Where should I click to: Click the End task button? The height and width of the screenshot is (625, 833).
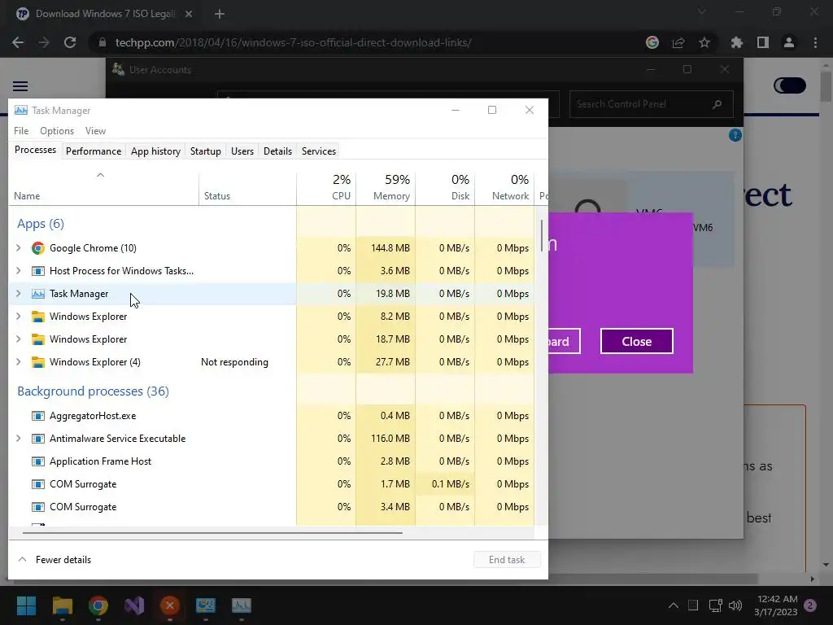(507, 560)
